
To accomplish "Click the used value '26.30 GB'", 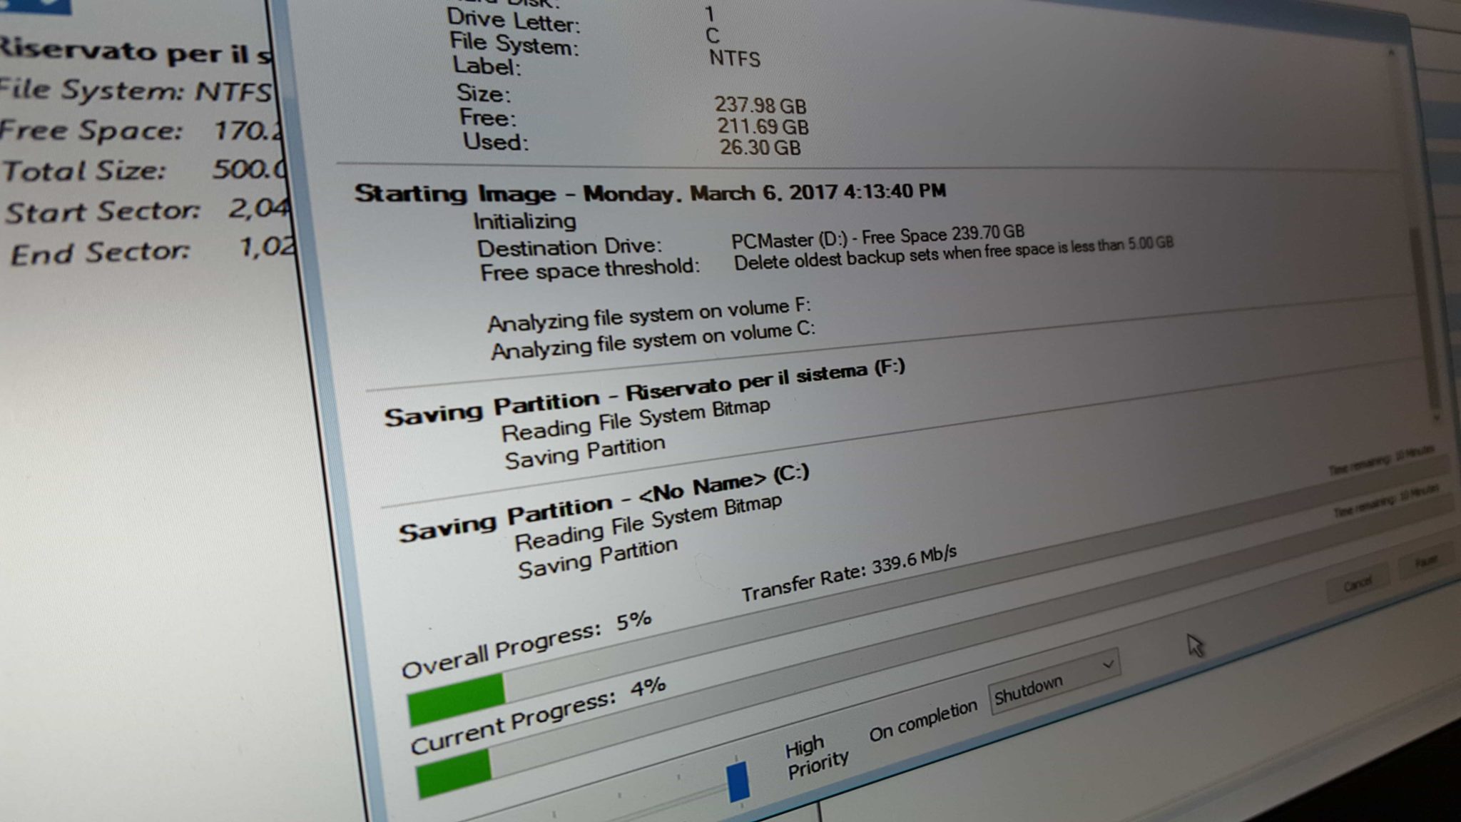I will [760, 148].
